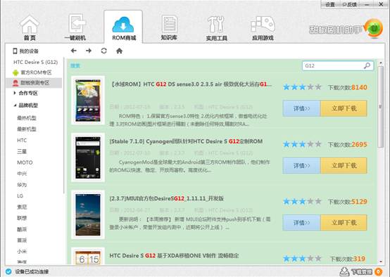Click 立即下载 for 水域ROM entry
Viewport: 390px width, 277px height.
tap(344, 108)
